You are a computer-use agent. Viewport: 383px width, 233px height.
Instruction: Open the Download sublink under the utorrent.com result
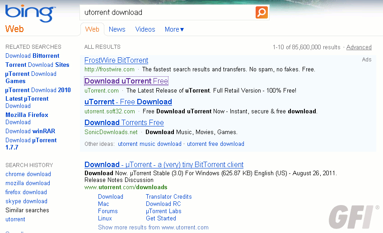click(111, 196)
